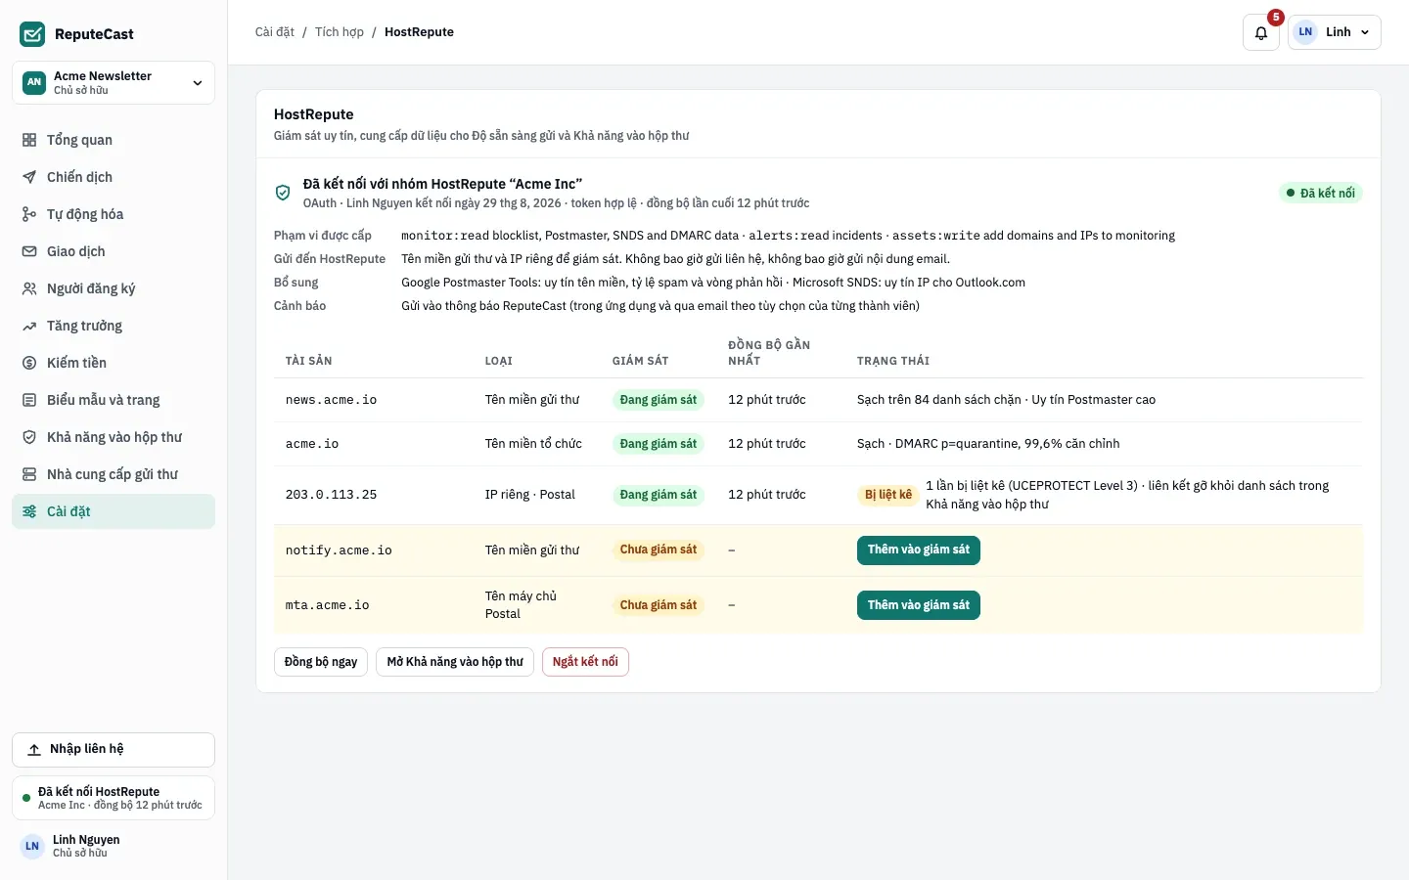Click the Ngắt kết nối button
Screen dimensions: 1409x880
click(585, 662)
